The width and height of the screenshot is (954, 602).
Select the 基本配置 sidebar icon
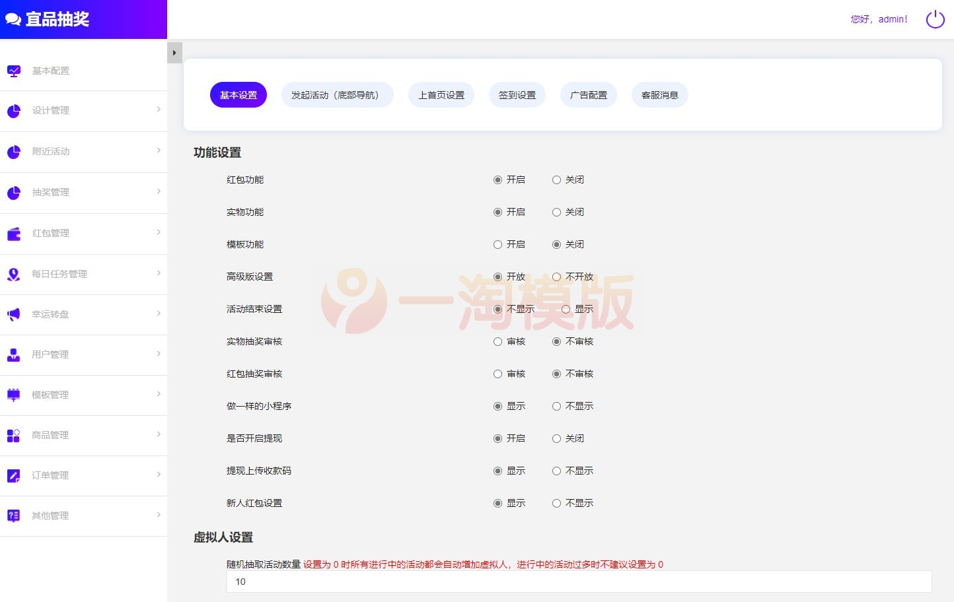[14, 70]
